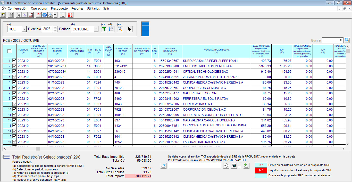This screenshot has height=182, width=352.
Task: Click inside the Buscar search field
Action: tap(330, 40)
